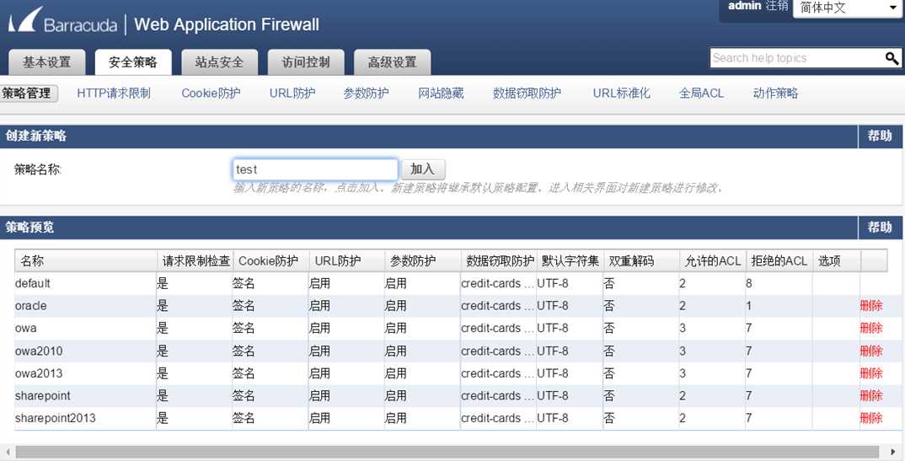Open the 网站隐藏 submenu
The height and width of the screenshot is (461, 905).
441,93
